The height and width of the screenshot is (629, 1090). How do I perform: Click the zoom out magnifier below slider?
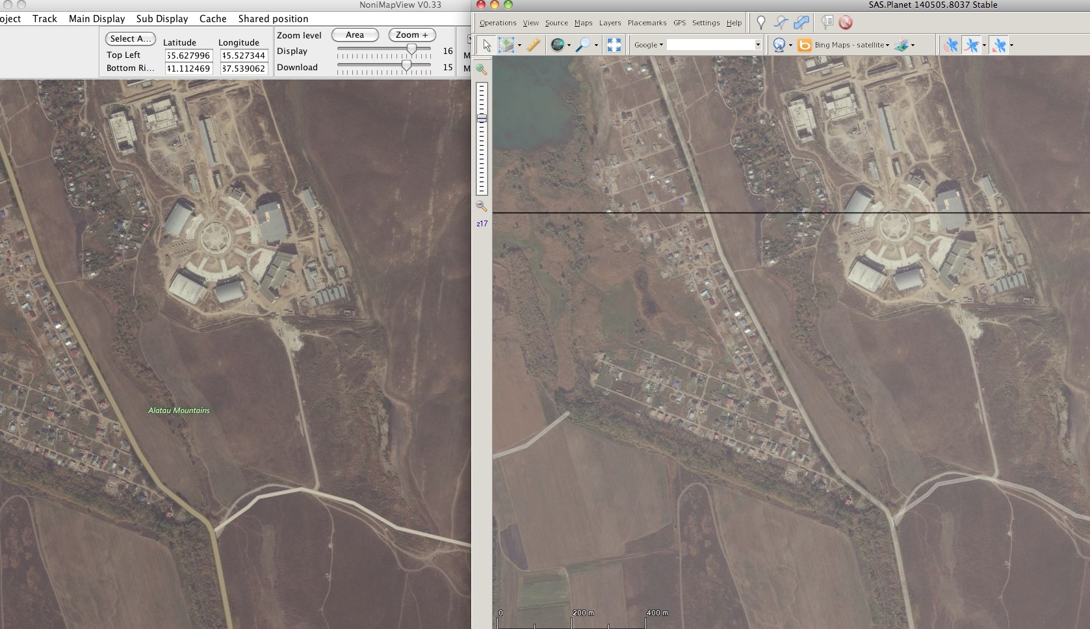[x=482, y=206]
